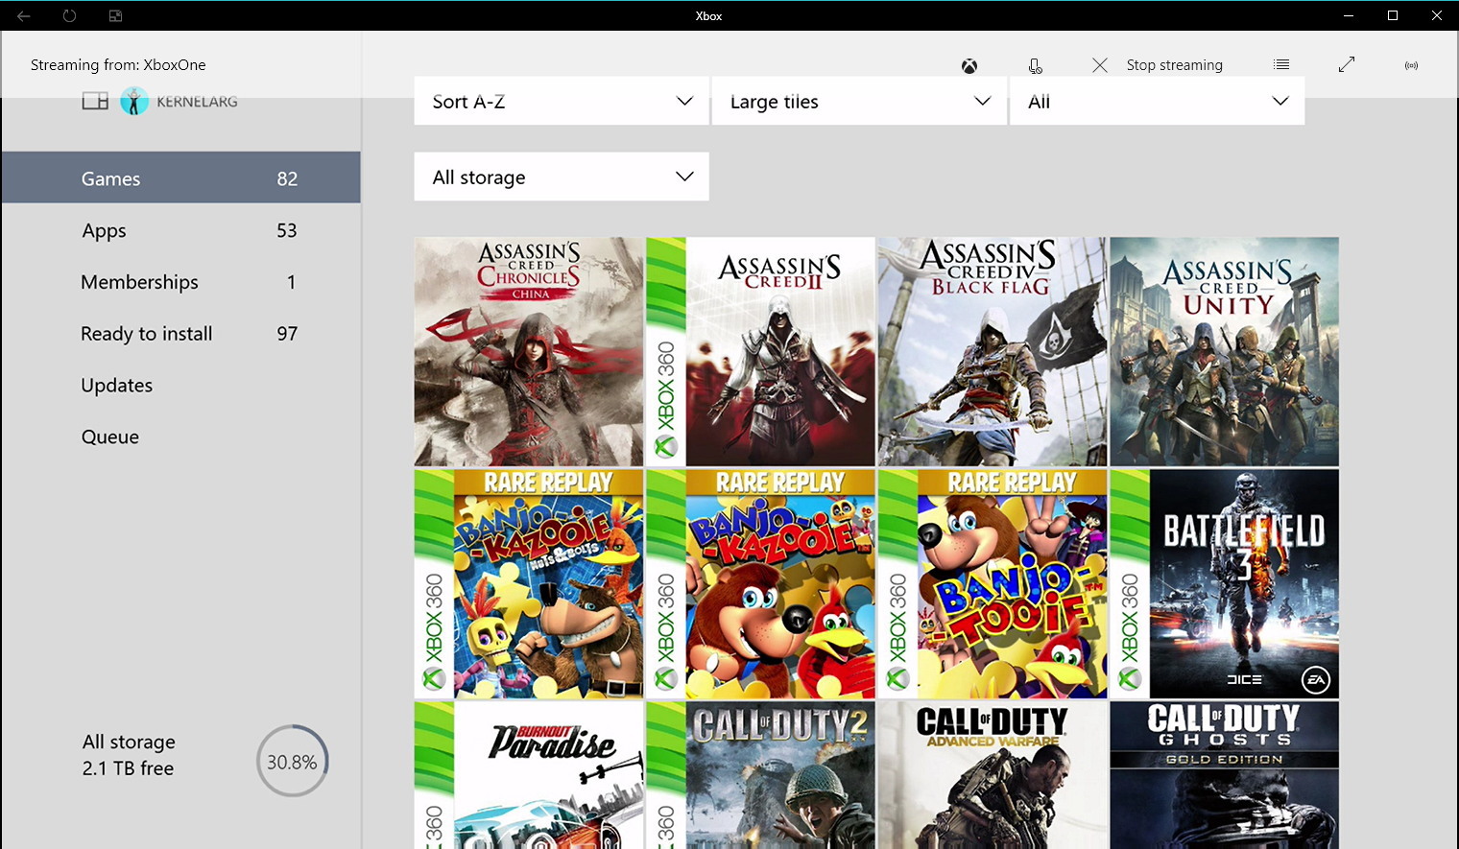1459x849 pixels.
Task: Open Call of Duty Ghosts Gold Edition tile
Action: [x=1225, y=775]
